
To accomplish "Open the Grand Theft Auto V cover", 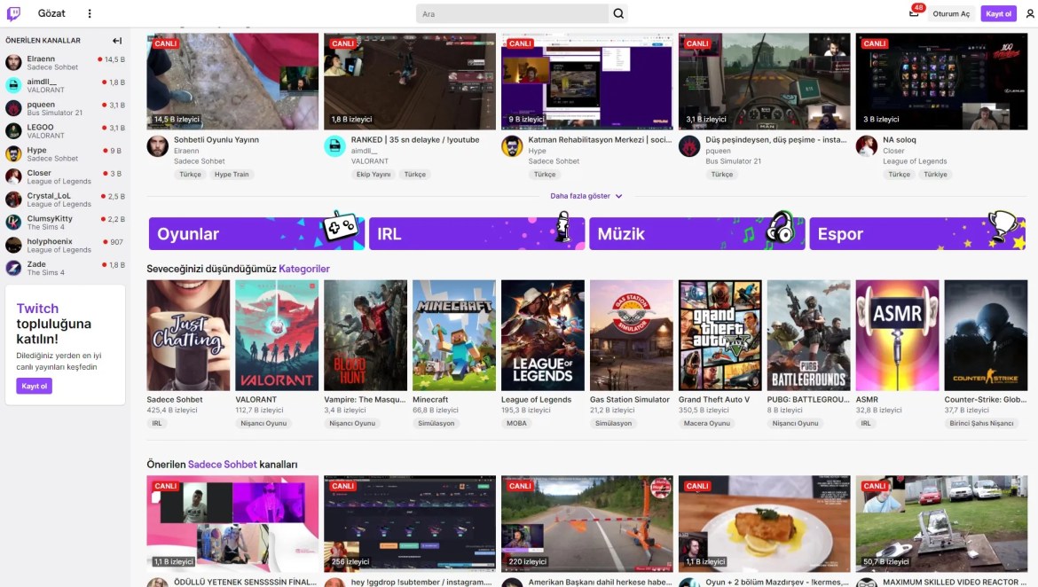I will pyautogui.click(x=720, y=335).
